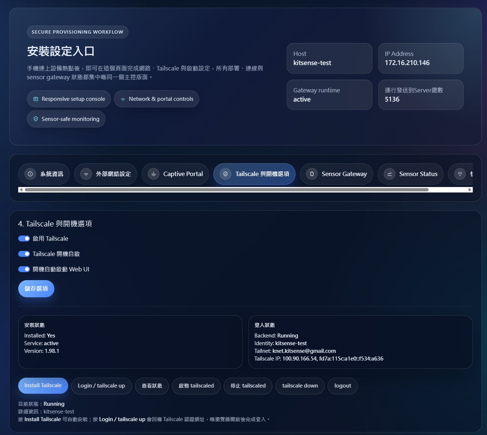Click the 系統資訊 tab info icon
487x435 pixels.
coord(30,174)
